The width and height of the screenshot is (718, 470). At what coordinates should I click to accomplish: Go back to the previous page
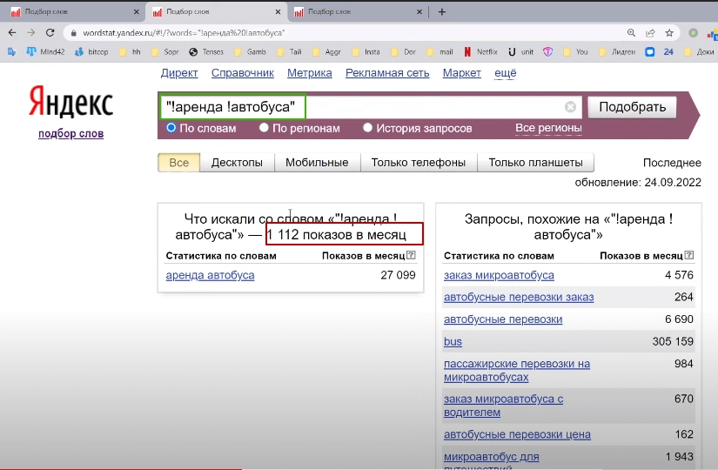point(12,32)
